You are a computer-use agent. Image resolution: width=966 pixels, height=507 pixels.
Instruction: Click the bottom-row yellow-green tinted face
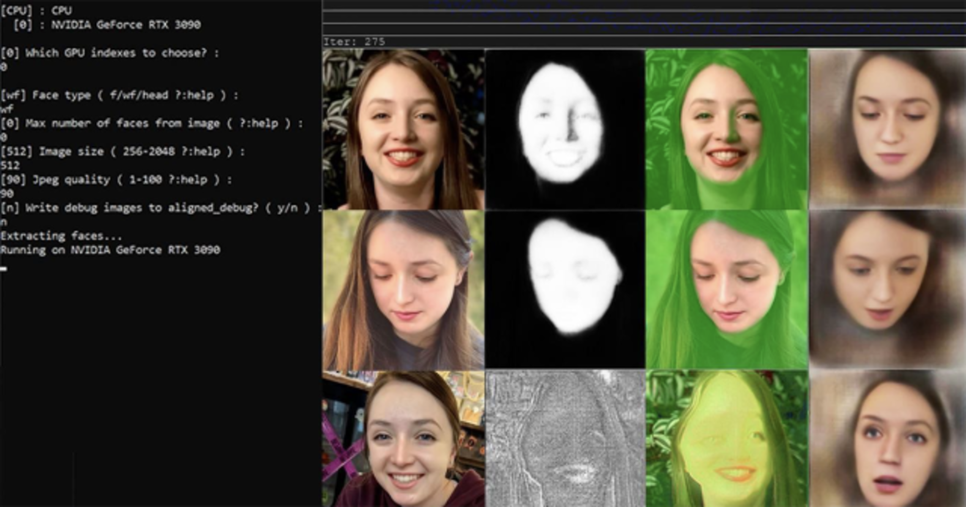726,439
